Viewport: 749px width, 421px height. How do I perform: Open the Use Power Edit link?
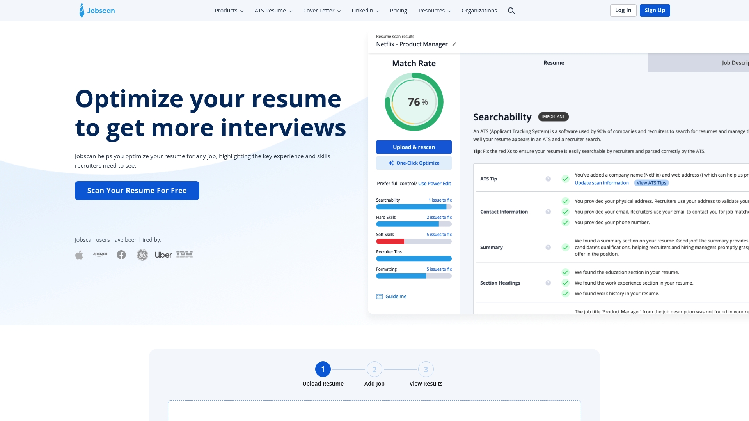[x=434, y=183]
